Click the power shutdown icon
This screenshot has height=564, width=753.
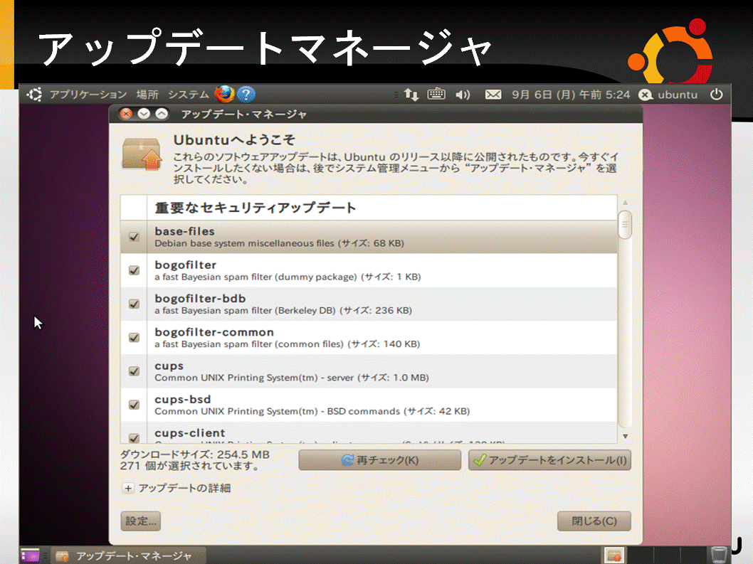point(716,94)
